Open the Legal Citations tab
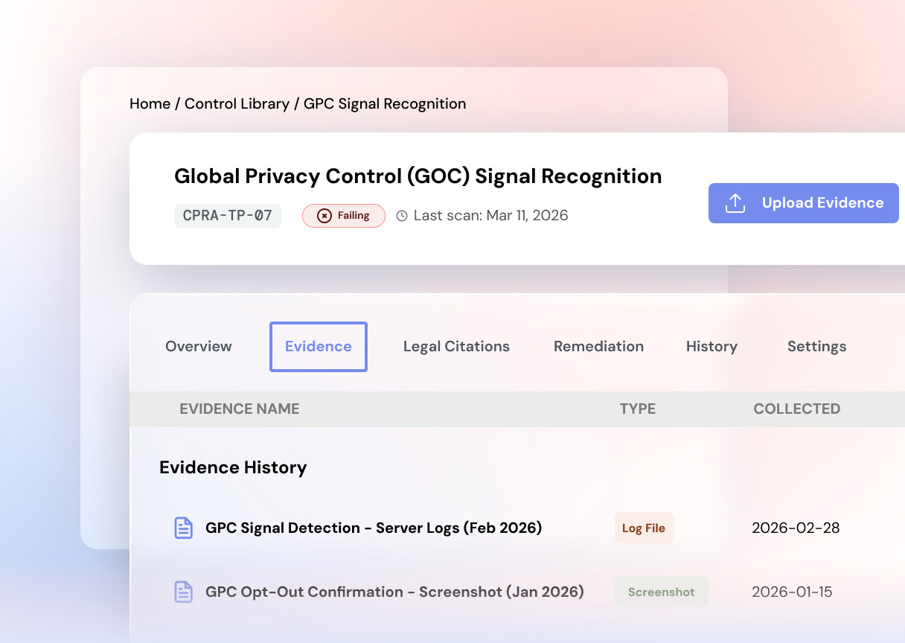The image size is (905, 643). (456, 346)
